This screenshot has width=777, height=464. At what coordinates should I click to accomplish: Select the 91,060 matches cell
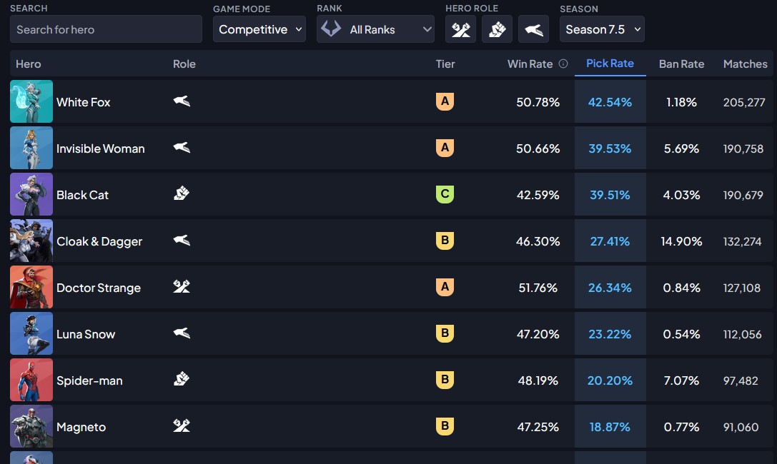coord(741,427)
